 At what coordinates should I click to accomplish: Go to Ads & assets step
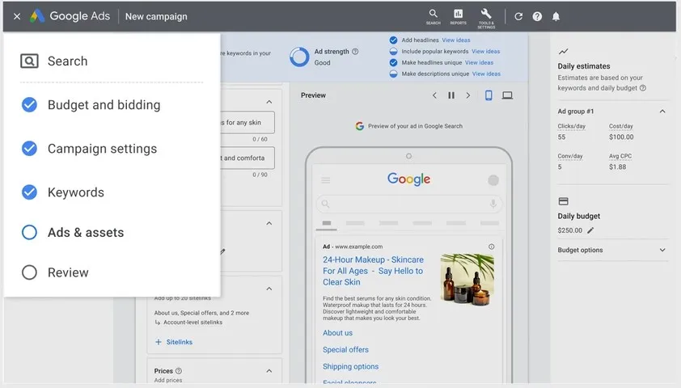click(86, 232)
